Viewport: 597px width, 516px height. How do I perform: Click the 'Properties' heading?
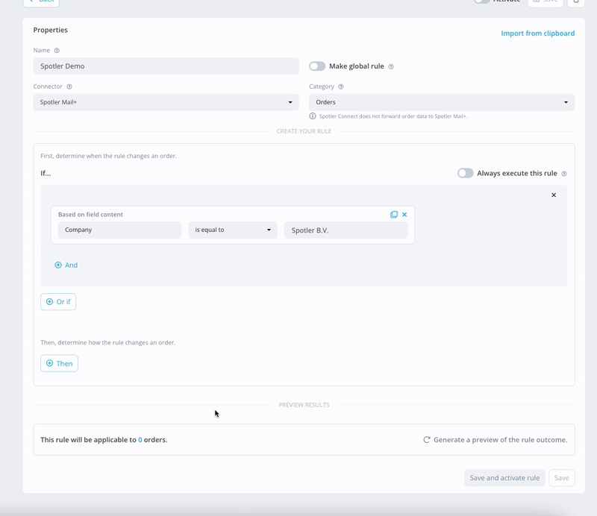(x=50, y=30)
